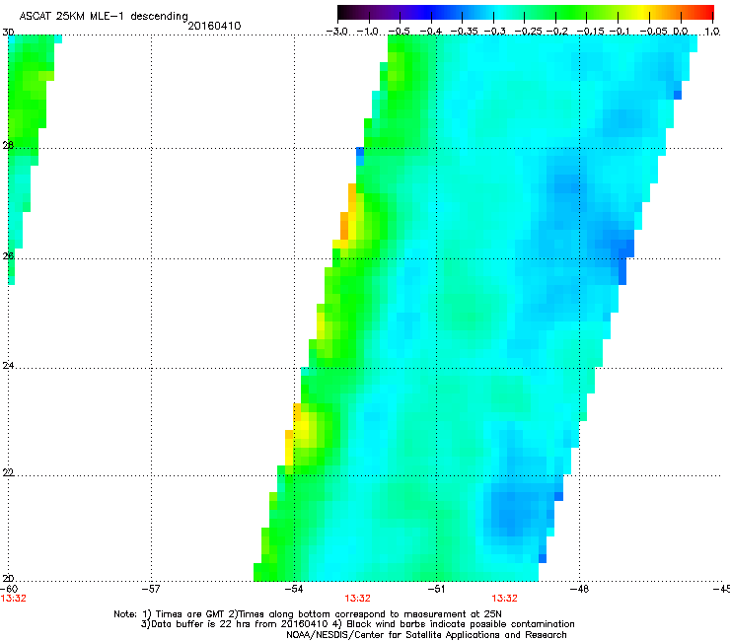
Task: Click the "NOAA/NESDIS/Center for Satellite Applications" credit line
Action: coord(426,635)
